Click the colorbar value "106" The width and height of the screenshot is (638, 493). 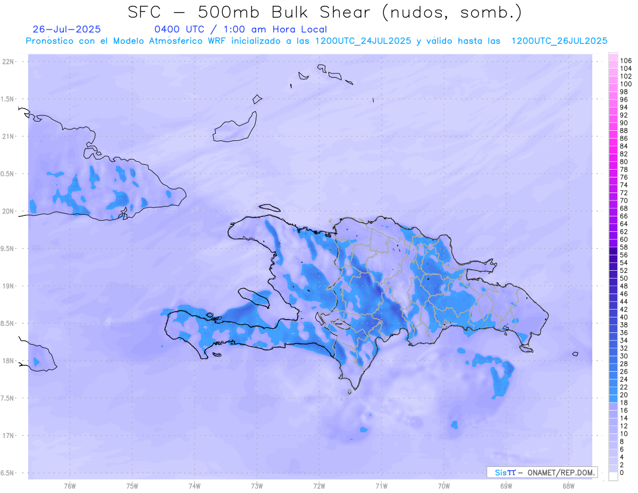tap(626, 61)
